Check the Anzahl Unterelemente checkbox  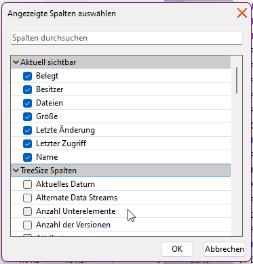pos(27,211)
